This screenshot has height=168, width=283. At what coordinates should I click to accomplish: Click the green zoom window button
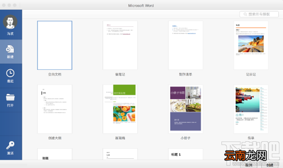pos(15,5)
